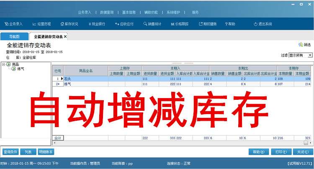Click the 查询条件 button
The image size is (314, 169).
tap(11, 152)
